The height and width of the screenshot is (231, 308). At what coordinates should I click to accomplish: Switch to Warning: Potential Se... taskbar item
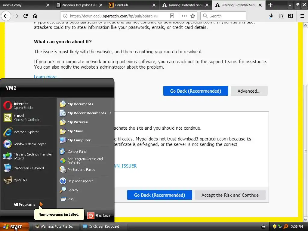click(x=56, y=226)
